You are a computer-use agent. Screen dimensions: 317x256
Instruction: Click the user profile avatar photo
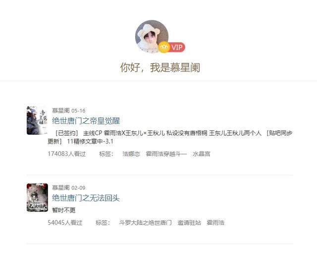click(x=152, y=37)
